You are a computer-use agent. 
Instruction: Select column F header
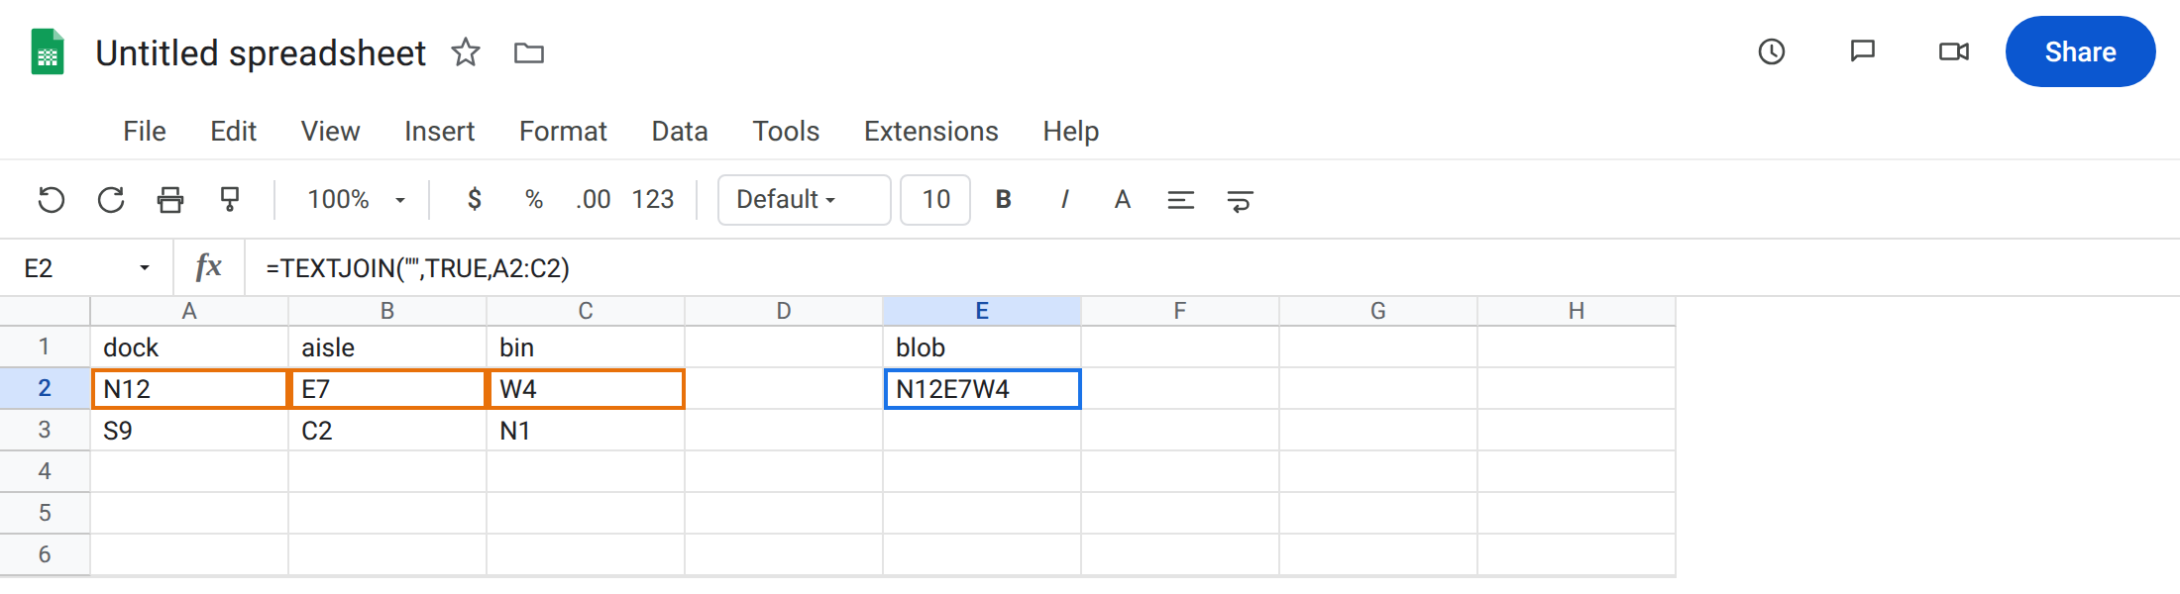coord(1180,311)
